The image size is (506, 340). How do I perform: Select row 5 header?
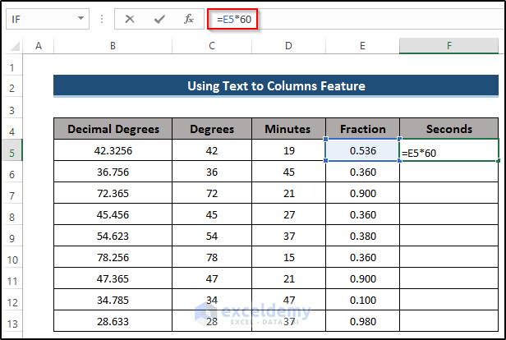pos(12,150)
